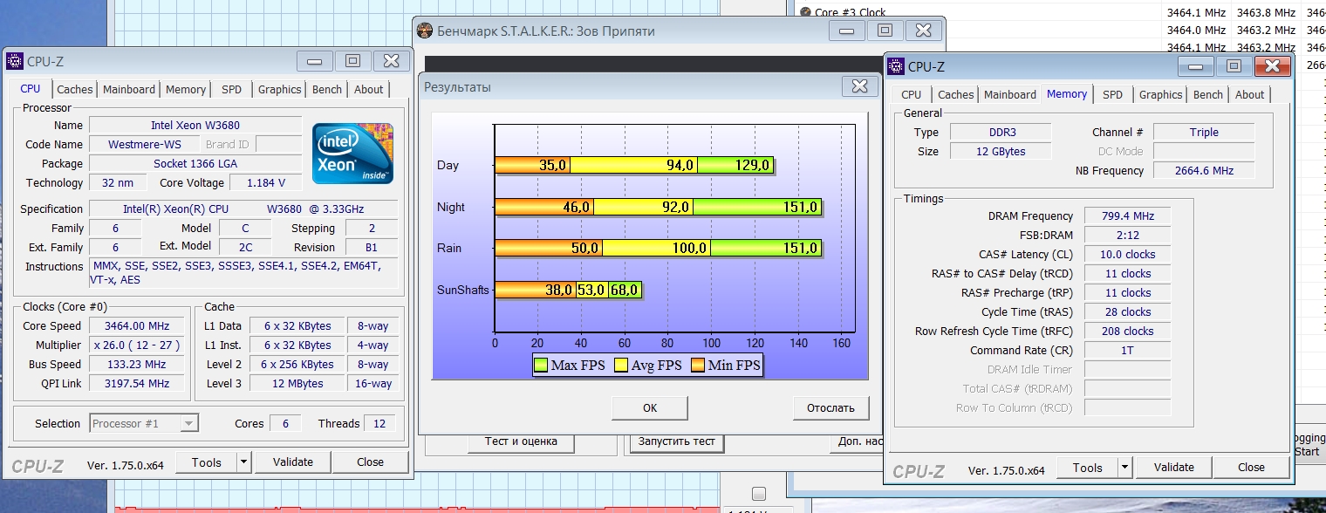Open the Bench tab in left CPU-Z
The height and width of the screenshot is (513, 1326).
pos(327,89)
